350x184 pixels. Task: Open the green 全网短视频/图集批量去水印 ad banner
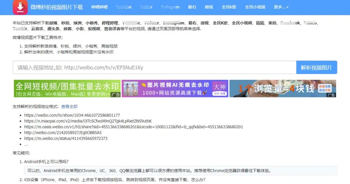67,89
